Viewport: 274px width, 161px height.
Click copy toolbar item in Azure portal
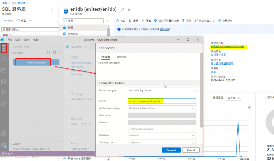(x=121, y=21)
